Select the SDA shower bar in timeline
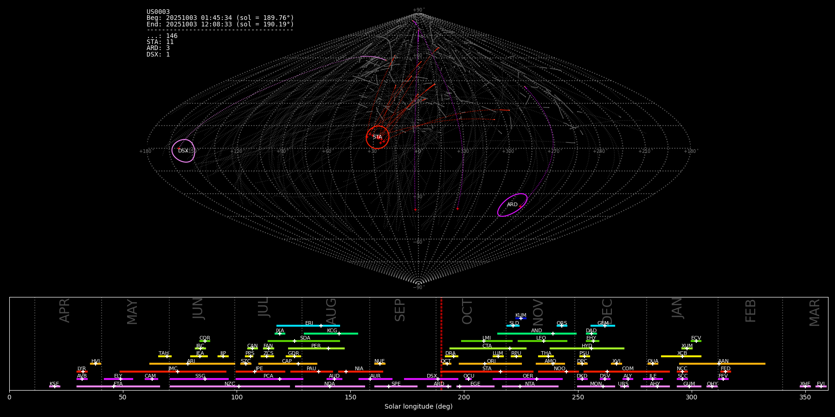This screenshot has height=417, width=835. click(304, 341)
